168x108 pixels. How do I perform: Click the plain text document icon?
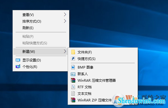[x=73, y=93]
